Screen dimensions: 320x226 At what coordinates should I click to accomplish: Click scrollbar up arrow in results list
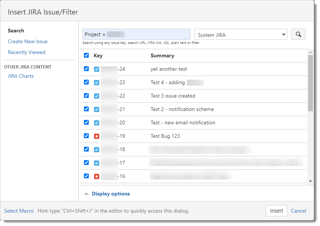[310, 52]
